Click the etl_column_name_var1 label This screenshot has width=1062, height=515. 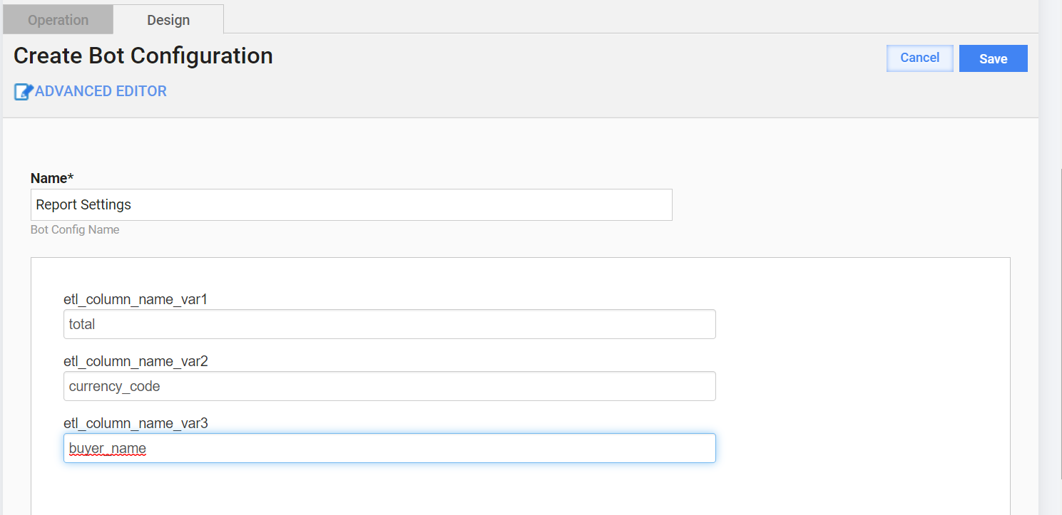[136, 300]
